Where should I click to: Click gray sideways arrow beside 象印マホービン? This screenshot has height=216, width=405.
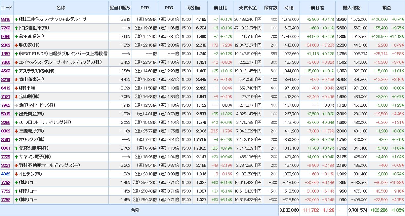(x=16, y=105)
